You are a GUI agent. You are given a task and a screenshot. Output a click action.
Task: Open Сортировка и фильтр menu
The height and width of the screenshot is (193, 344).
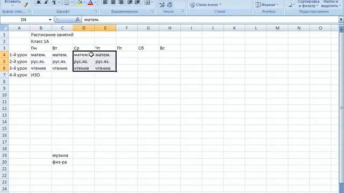[308, 4]
